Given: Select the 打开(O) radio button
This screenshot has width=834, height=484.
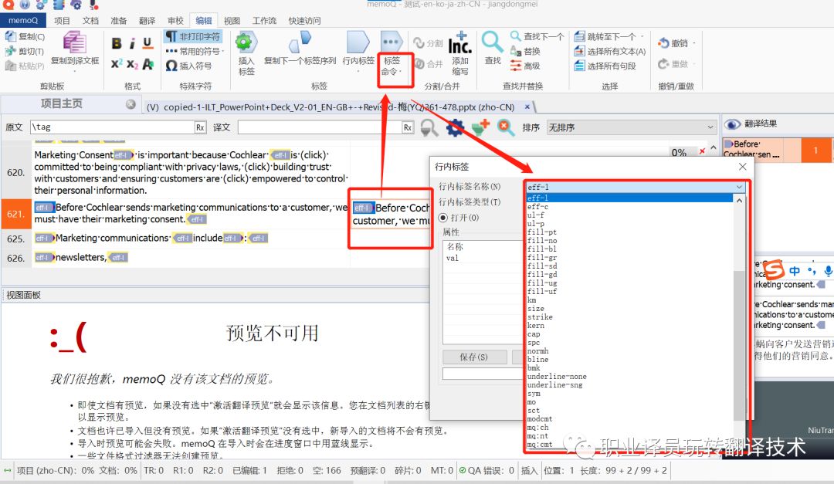Looking at the screenshot, I should 442,218.
